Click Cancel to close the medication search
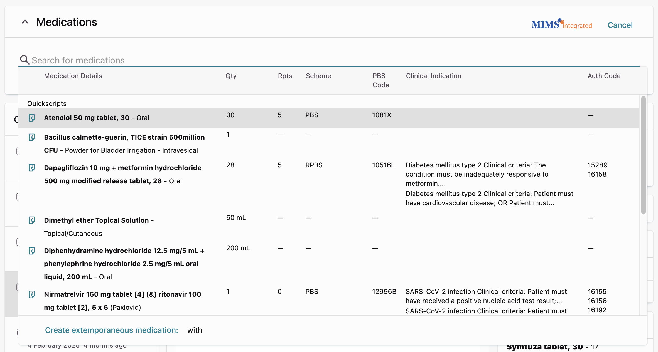The image size is (658, 352). coord(620,25)
